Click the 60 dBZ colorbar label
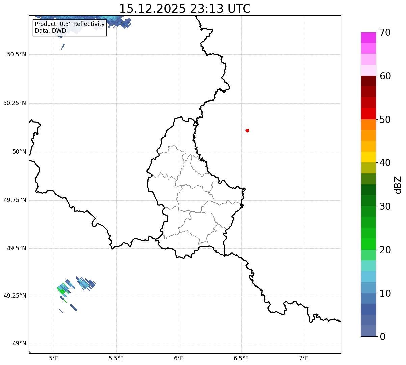 385,76
